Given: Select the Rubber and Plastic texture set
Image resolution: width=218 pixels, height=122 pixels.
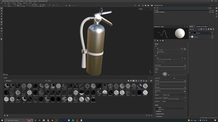Looking at the screenshot, I should click(x=184, y=12).
